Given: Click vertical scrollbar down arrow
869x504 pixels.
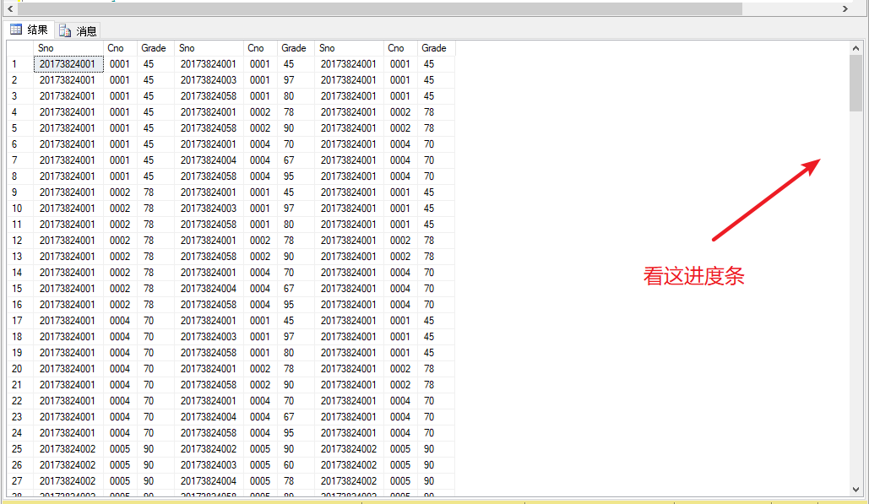Looking at the screenshot, I should pos(855,489).
